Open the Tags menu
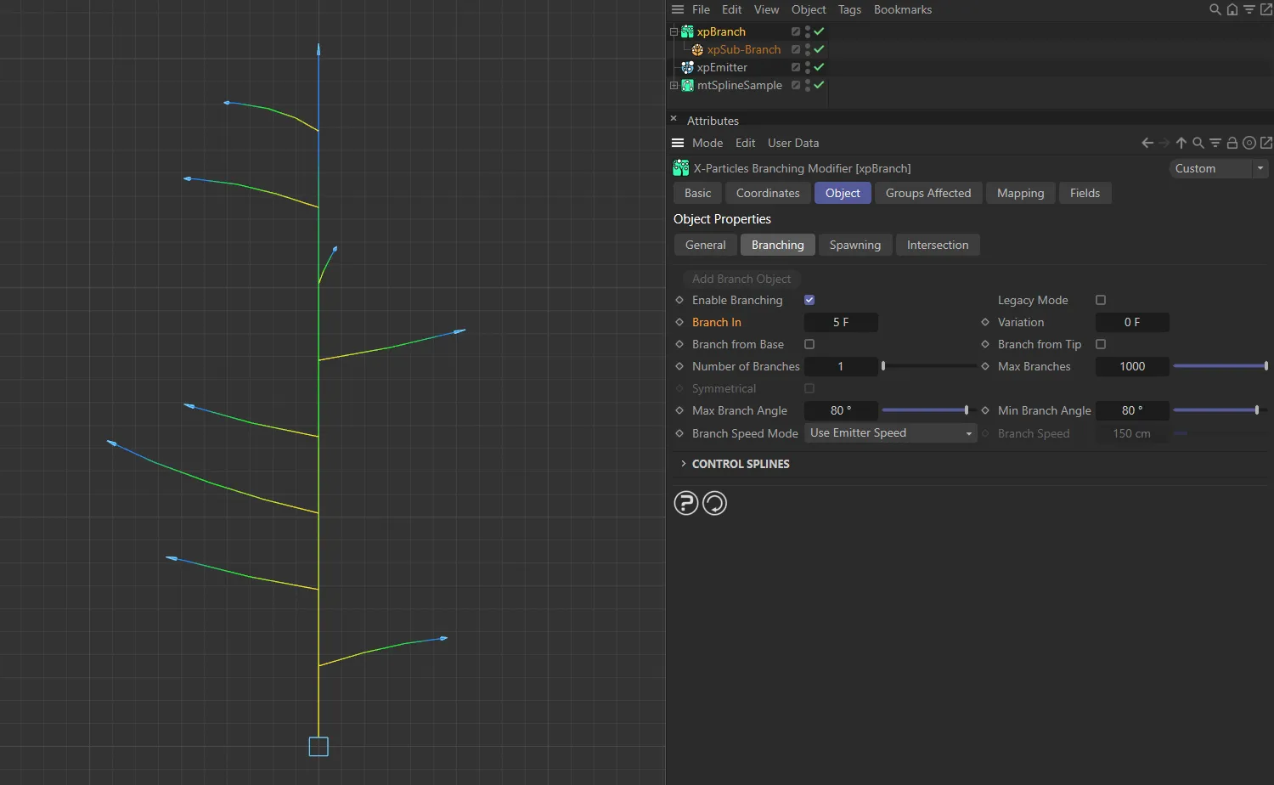This screenshot has height=785, width=1274. click(849, 9)
